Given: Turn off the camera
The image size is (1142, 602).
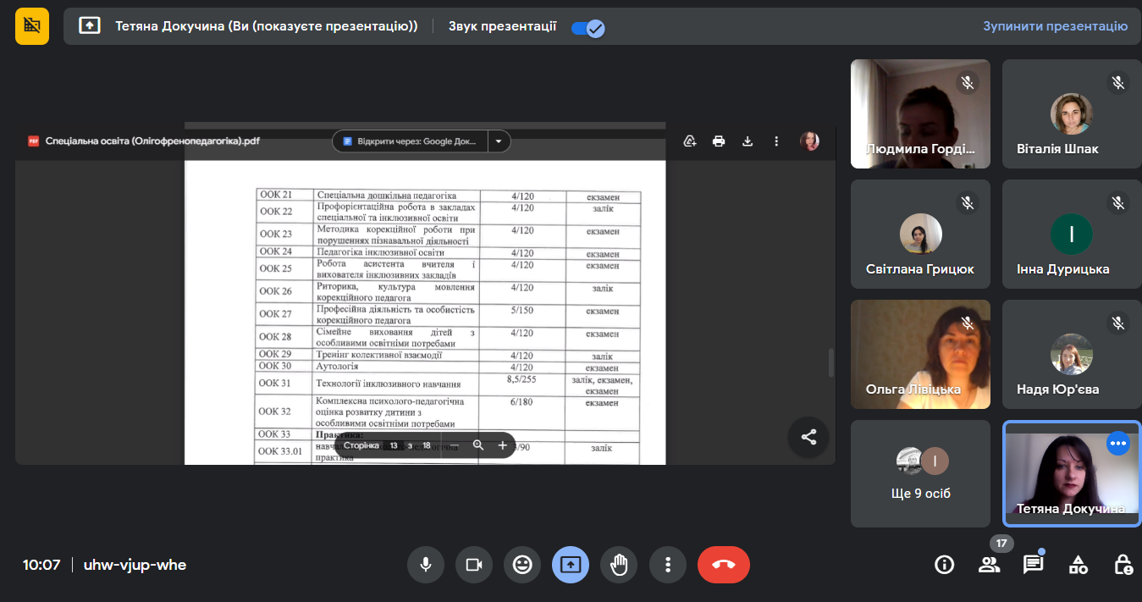Looking at the screenshot, I should coord(474,565).
